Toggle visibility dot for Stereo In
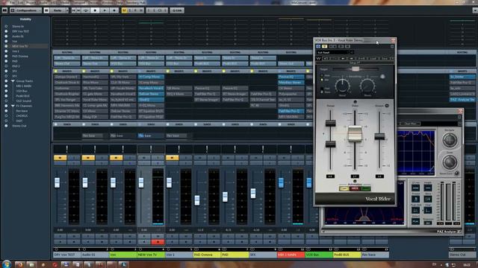The image size is (478, 268). [x=6, y=27]
